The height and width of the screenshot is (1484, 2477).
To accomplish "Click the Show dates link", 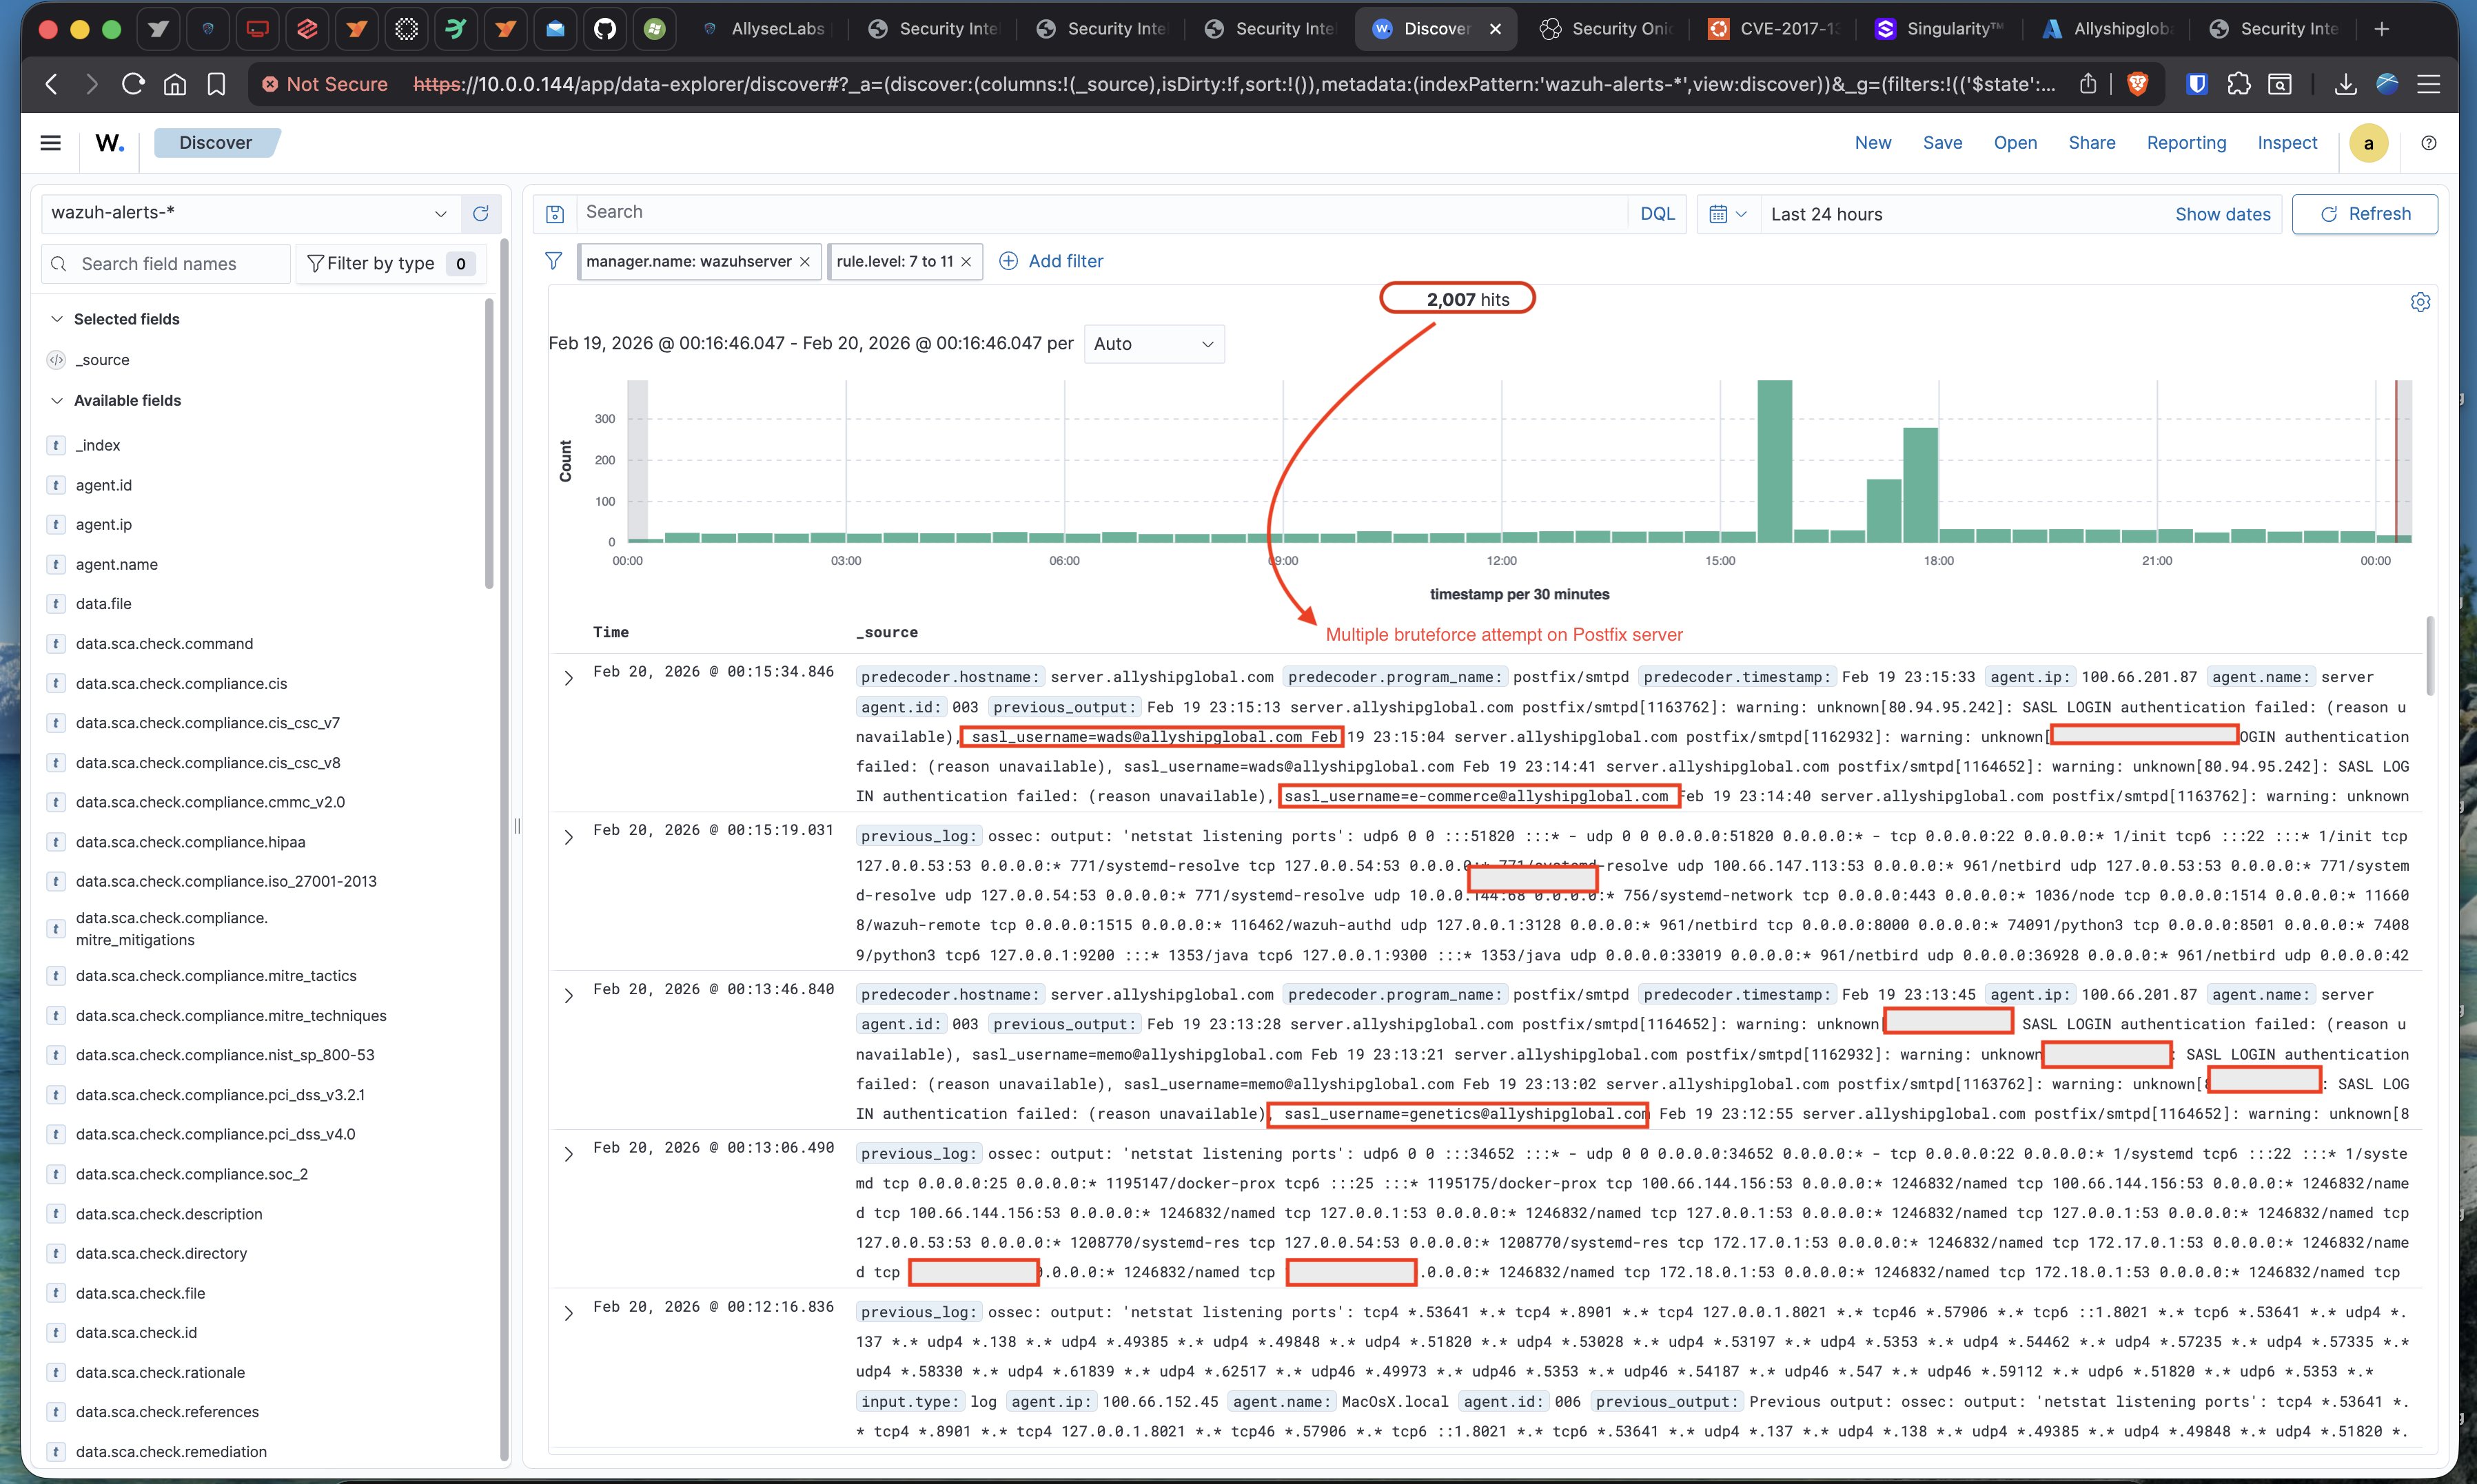I will coord(2223,214).
